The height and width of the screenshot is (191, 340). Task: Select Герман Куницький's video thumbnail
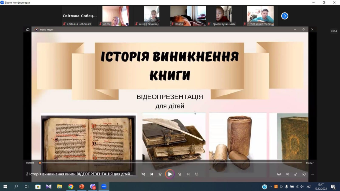[224, 16]
